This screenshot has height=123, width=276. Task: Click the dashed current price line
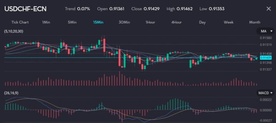coord(81,58)
